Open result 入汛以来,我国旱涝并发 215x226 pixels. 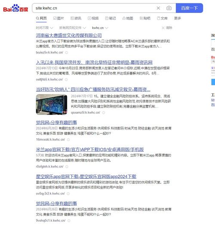(94, 62)
